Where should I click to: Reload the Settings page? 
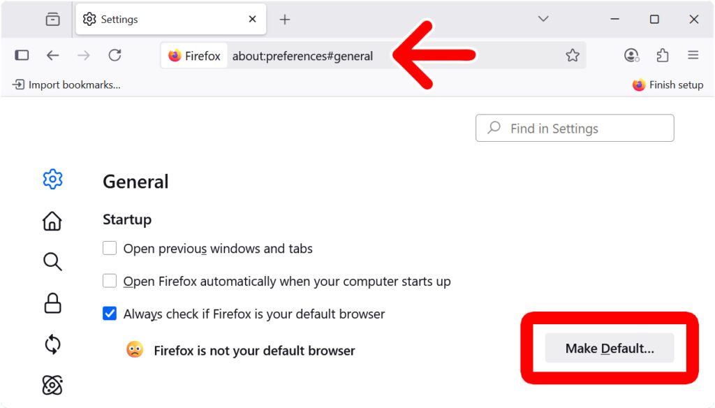[115, 55]
